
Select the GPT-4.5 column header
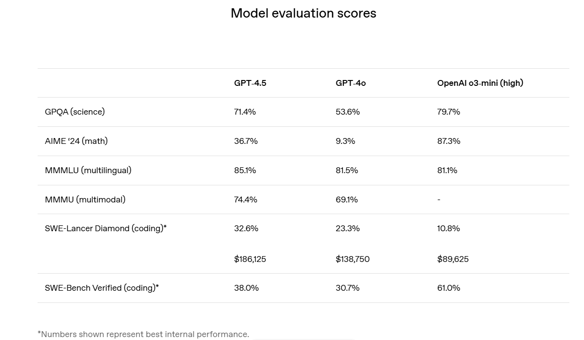point(250,83)
